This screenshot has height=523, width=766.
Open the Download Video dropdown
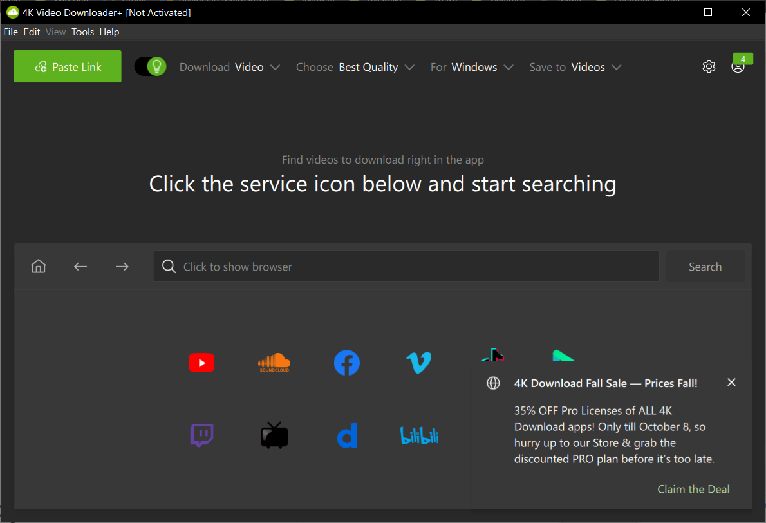[230, 67]
